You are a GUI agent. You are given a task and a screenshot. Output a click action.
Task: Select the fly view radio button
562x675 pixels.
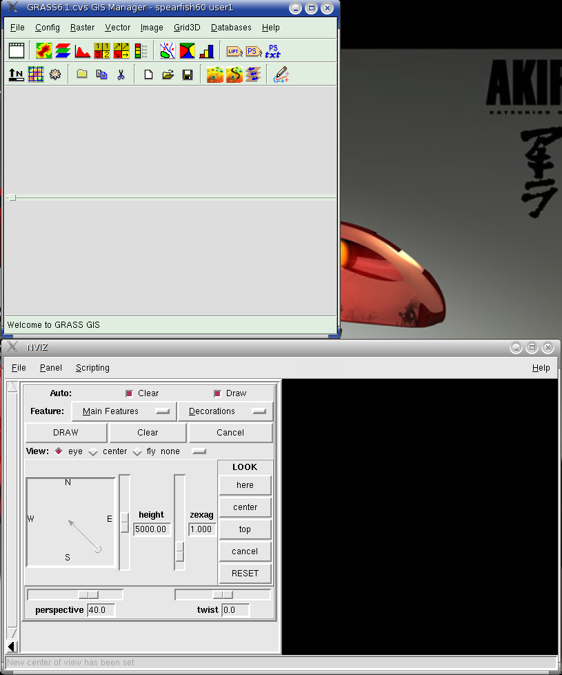(137, 451)
